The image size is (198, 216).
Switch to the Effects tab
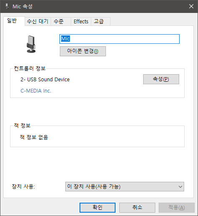click(x=81, y=21)
